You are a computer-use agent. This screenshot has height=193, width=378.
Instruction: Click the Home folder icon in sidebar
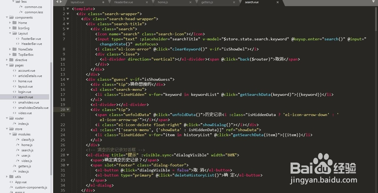click(x=14, y=23)
